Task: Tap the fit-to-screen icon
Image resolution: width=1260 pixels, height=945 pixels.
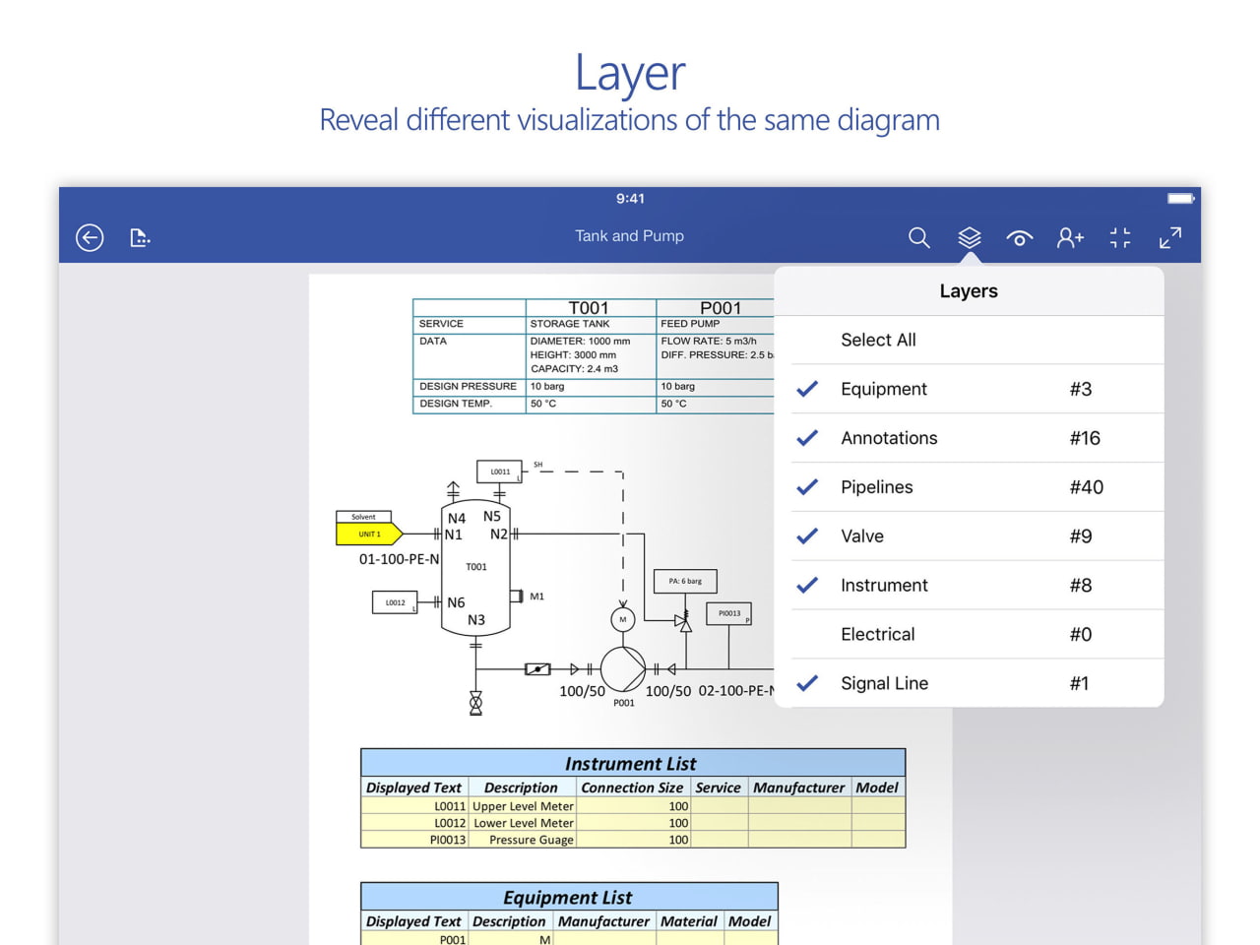Action: [x=1120, y=237]
